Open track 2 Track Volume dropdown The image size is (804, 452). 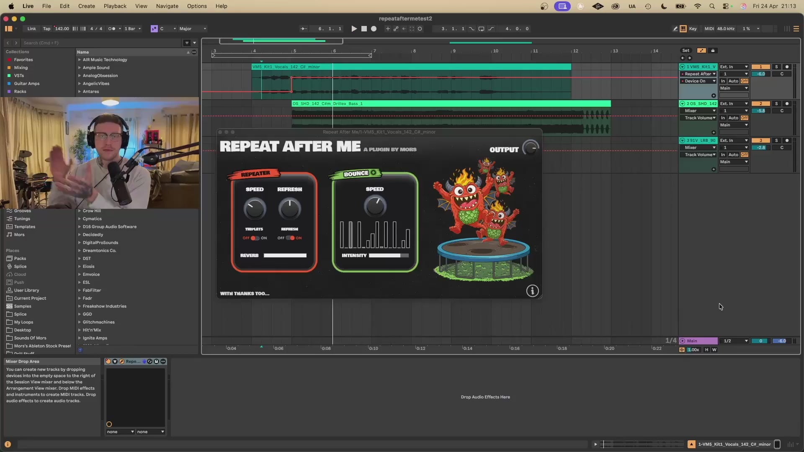pos(698,118)
